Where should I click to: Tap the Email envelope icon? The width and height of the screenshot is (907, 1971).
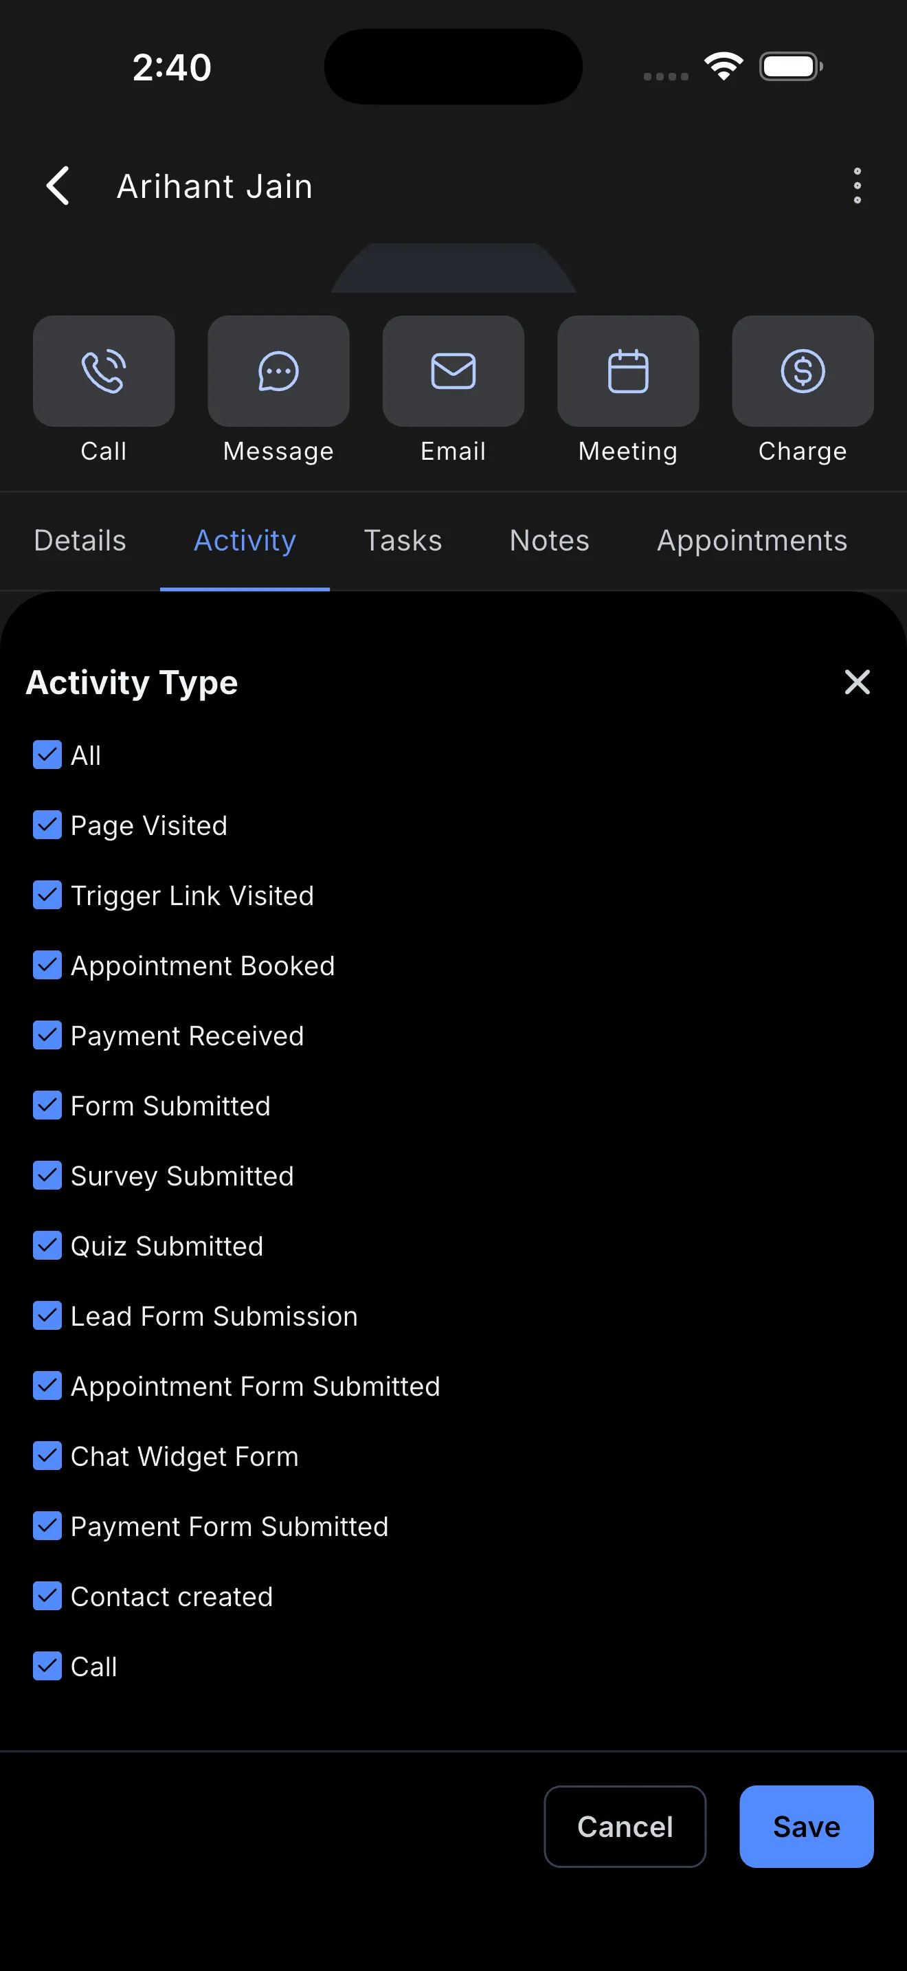point(453,371)
